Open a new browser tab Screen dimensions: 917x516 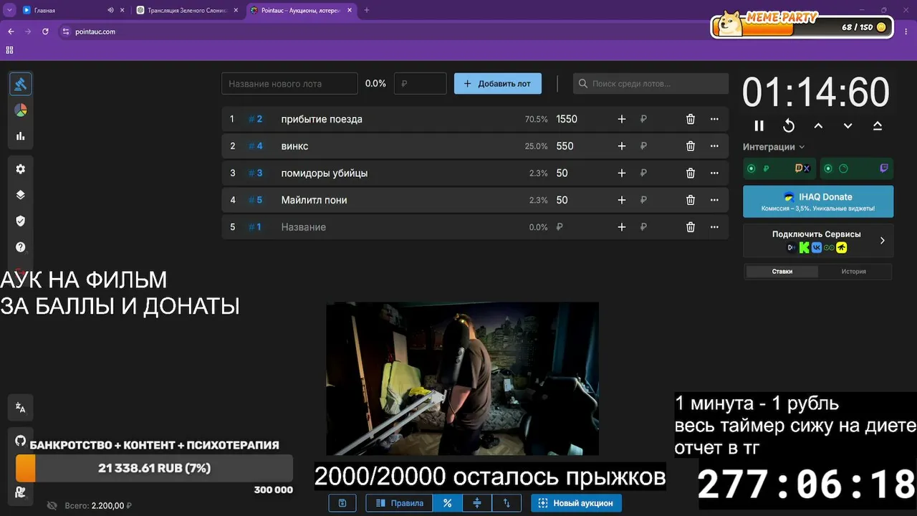click(x=367, y=11)
